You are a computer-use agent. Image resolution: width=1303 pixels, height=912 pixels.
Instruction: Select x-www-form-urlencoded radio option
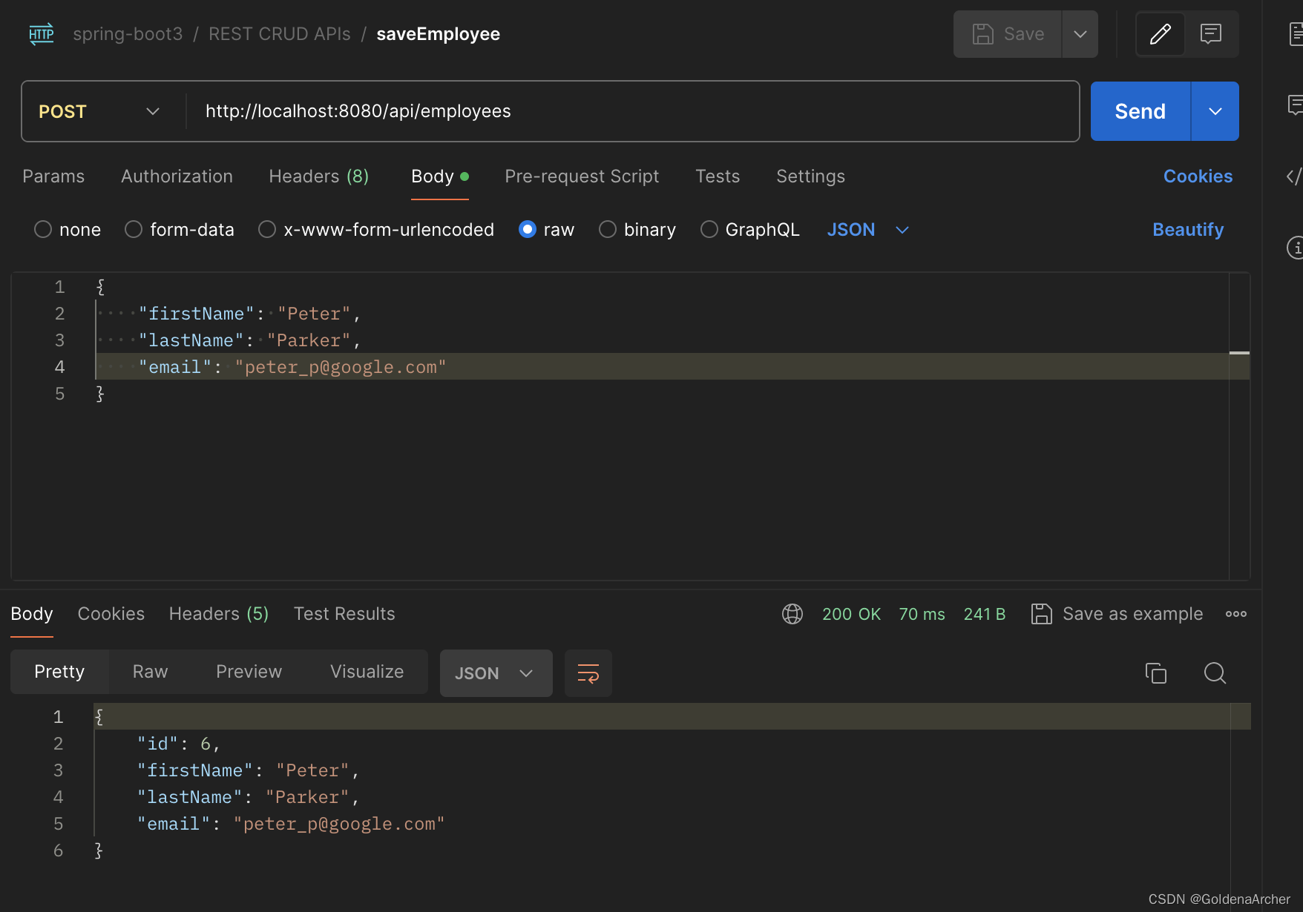pos(267,230)
